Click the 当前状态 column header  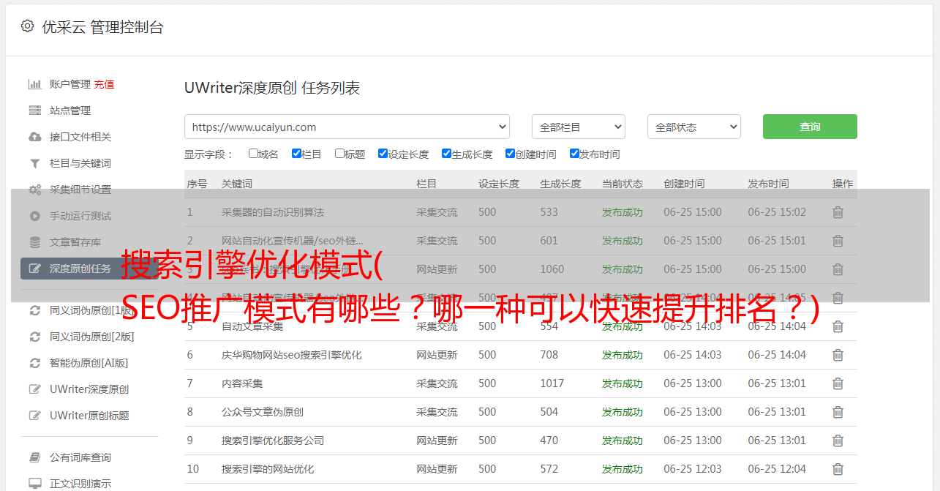(x=623, y=184)
